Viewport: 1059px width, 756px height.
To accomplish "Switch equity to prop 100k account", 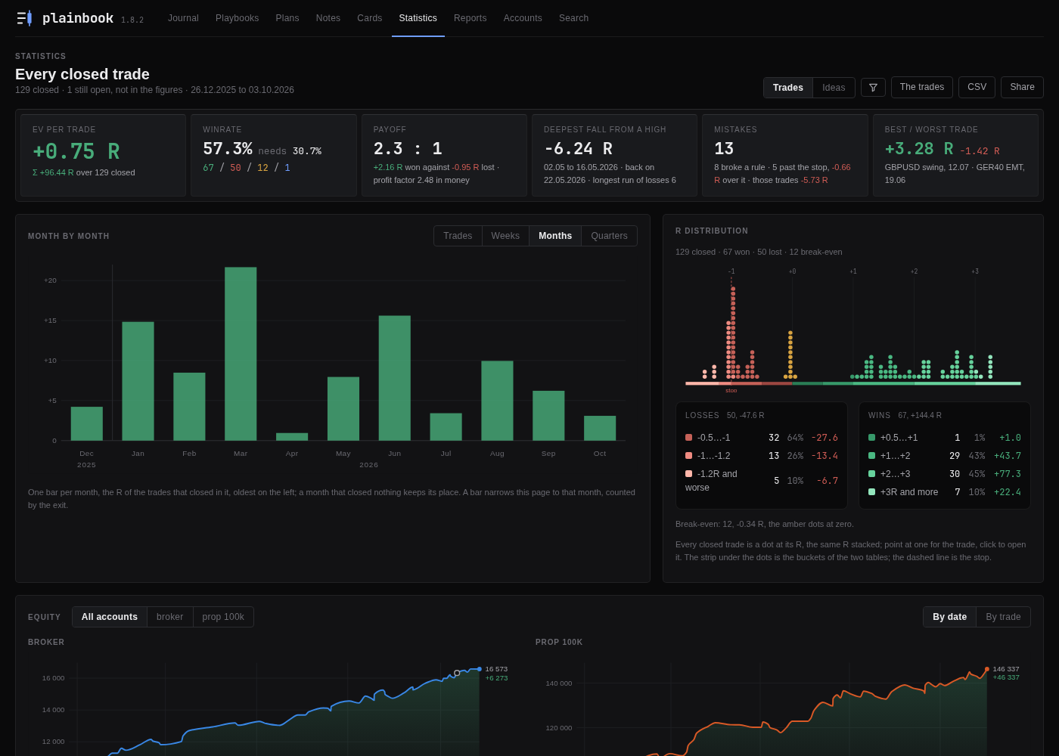I will pos(223,617).
